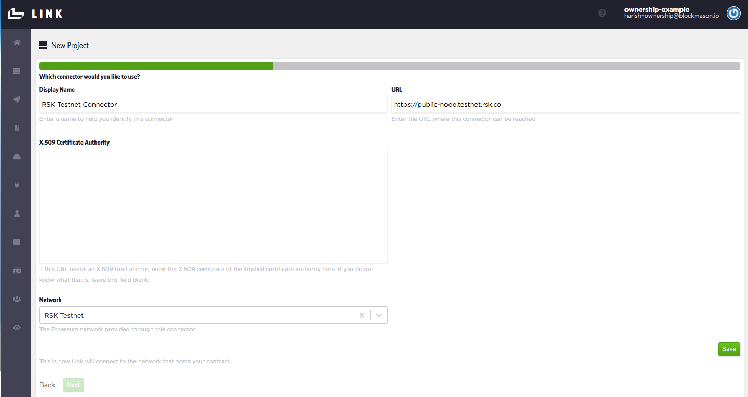Go Back using the Back link
This screenshot has width=748, height=397.
[47, 385]
